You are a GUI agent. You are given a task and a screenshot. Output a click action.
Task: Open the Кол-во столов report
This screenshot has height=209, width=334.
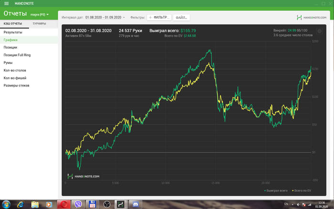(x=29, y=70)
